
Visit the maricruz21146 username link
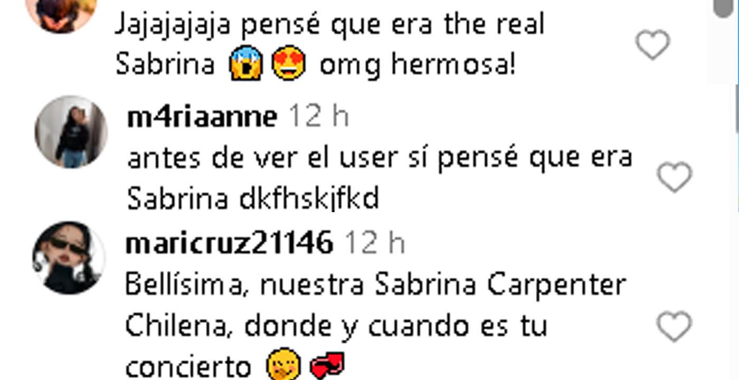(230, 243)
